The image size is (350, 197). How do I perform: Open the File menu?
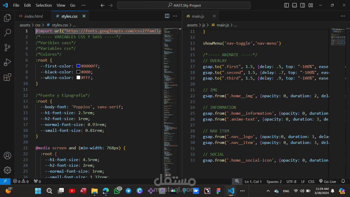pyautogui.click(x=16, y=5)
